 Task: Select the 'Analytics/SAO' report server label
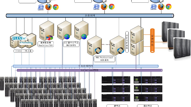click(x=46, y=44)
